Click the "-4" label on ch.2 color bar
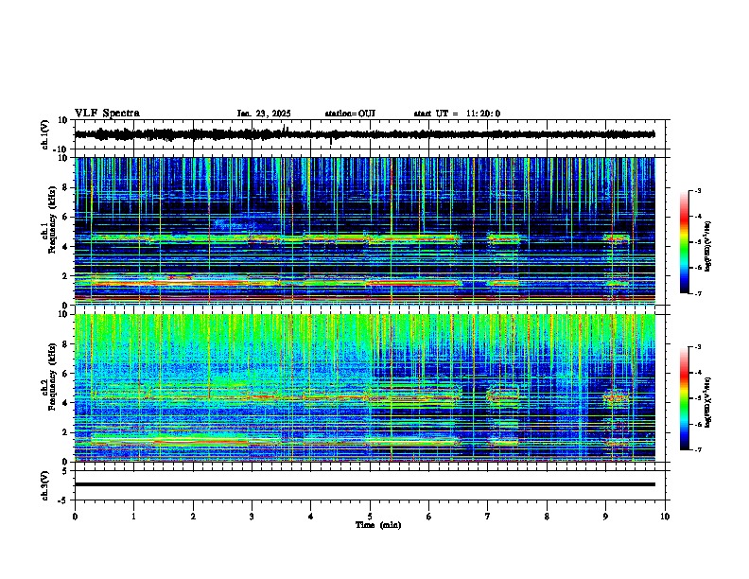Screen dimensions: 749x579 (x=697, y=373)
